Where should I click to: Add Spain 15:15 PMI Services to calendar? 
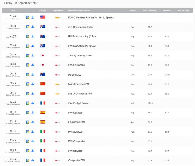[28, 113]
